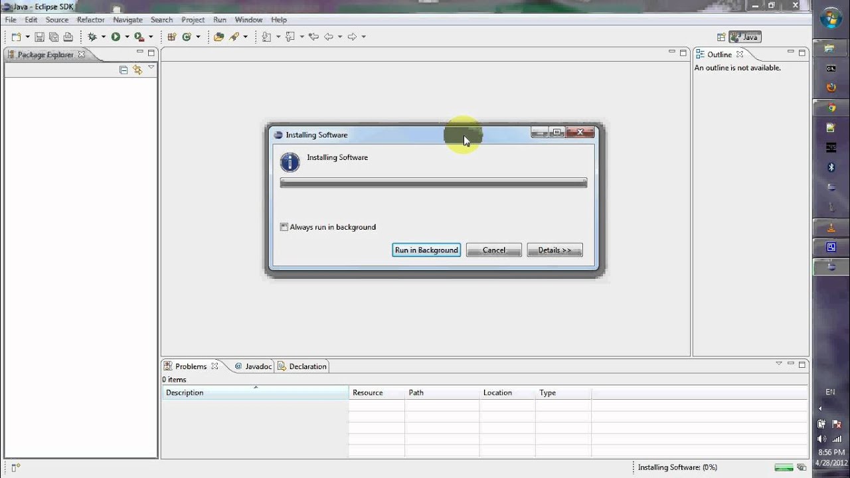Select the Java perspective button
Viewport: 850px width, 478px height.
point(744,37)
